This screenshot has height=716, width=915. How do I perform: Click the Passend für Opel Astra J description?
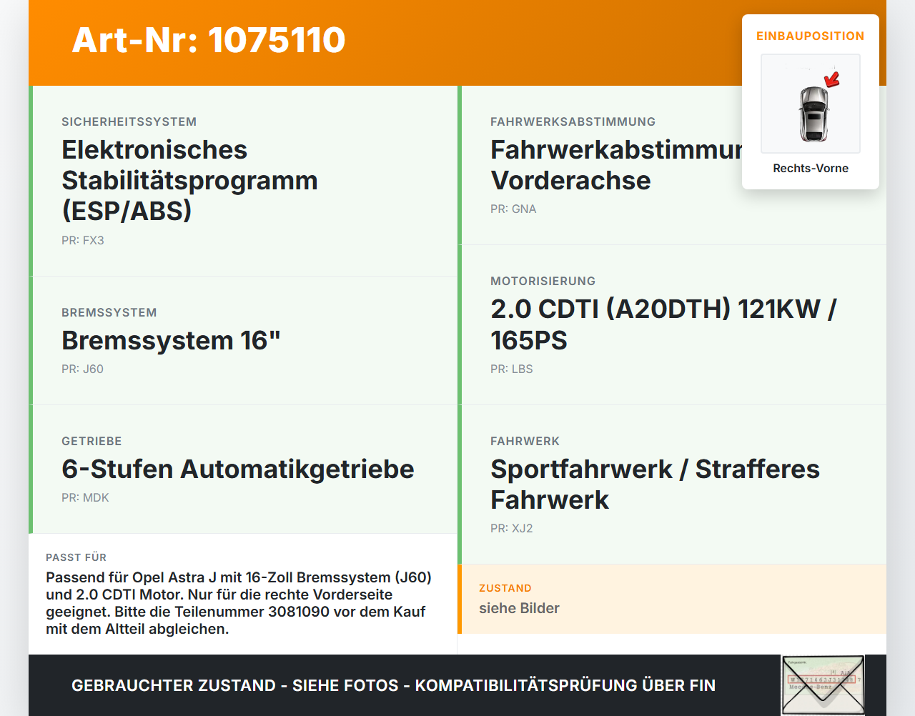coord(239,603)
